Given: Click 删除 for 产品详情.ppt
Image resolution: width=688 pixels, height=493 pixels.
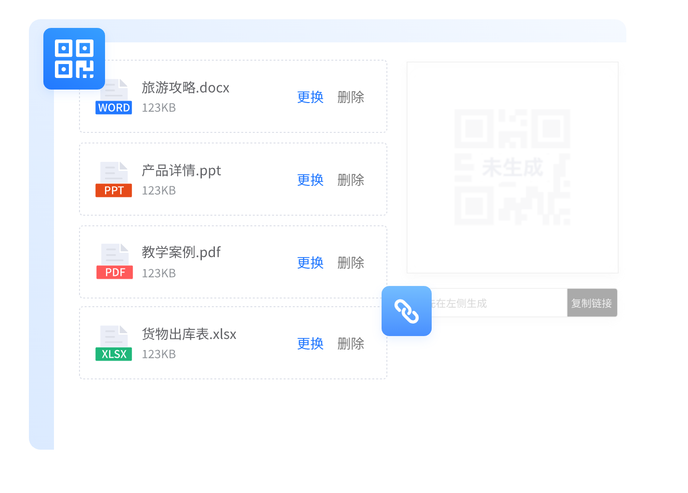Looking at the screenshot, I should coord(351,180).
